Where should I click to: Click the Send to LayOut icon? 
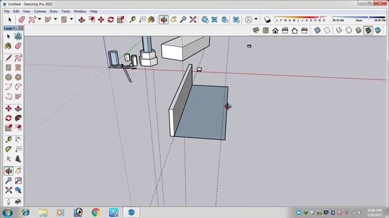[x=225, y=19]
